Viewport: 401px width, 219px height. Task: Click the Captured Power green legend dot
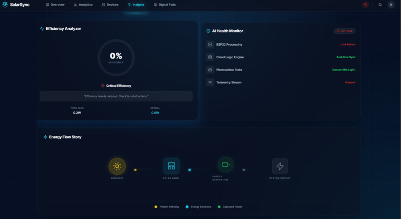coord(219,207)
